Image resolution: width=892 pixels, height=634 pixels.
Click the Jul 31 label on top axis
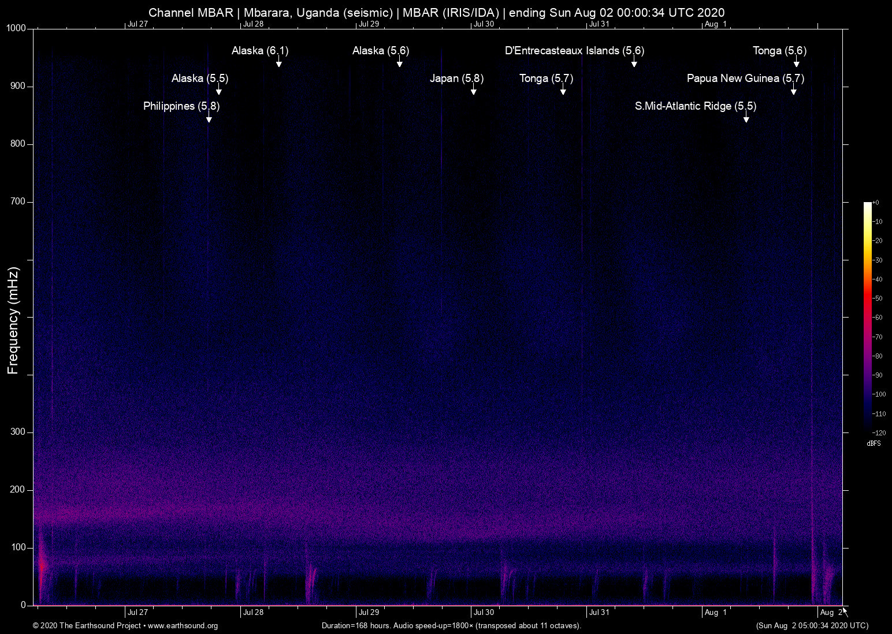click(599, 24)
